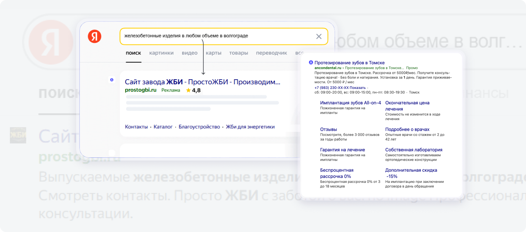Switch to the картинки tab
Screen dimensions: 526x232
(161, 53)
